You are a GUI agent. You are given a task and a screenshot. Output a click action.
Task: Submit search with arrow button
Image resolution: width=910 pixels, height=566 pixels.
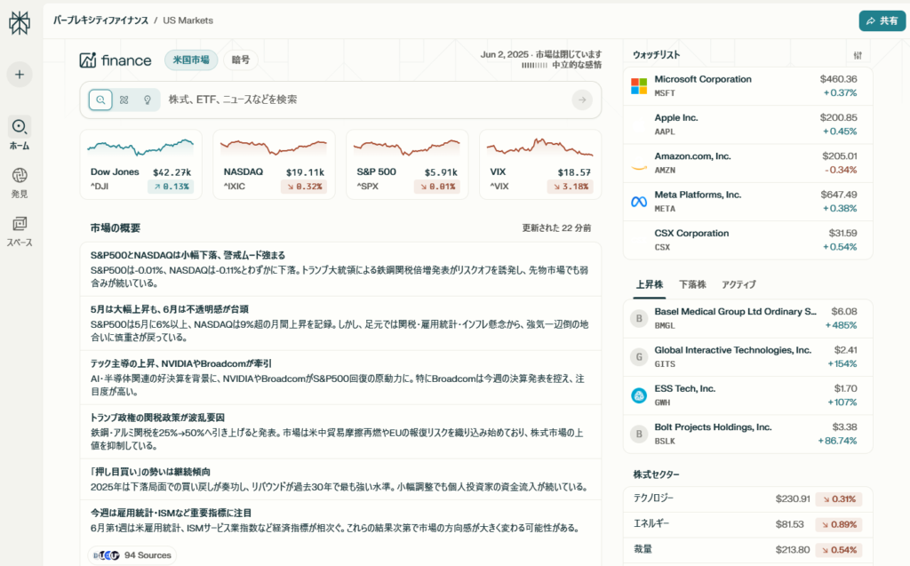(x=582, y=100)
